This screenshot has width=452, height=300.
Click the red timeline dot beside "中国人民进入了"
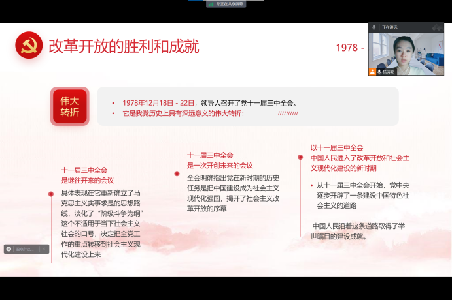tap(300, 157)
